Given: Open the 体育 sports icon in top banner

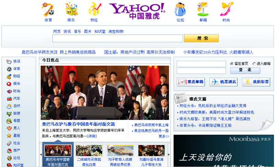Looking at the screenshot, I should pos(48,9).
